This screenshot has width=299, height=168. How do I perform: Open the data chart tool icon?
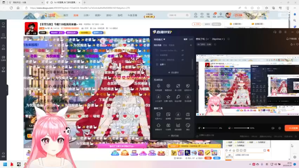[x=178, y=125]
